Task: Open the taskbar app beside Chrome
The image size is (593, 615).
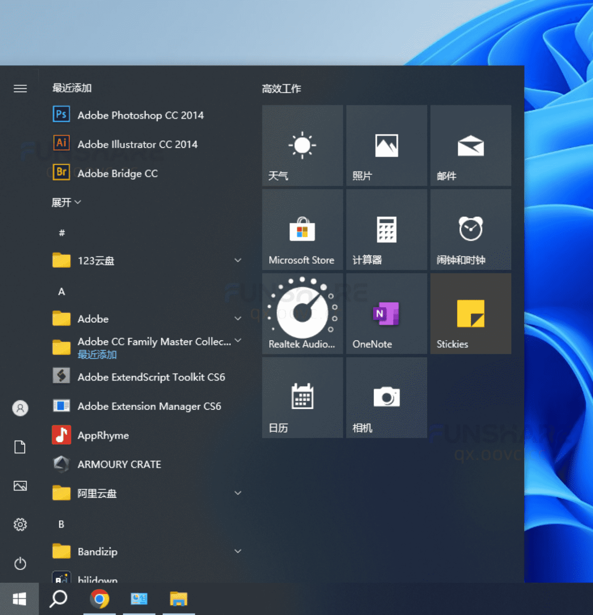Action: pos(139,599)
